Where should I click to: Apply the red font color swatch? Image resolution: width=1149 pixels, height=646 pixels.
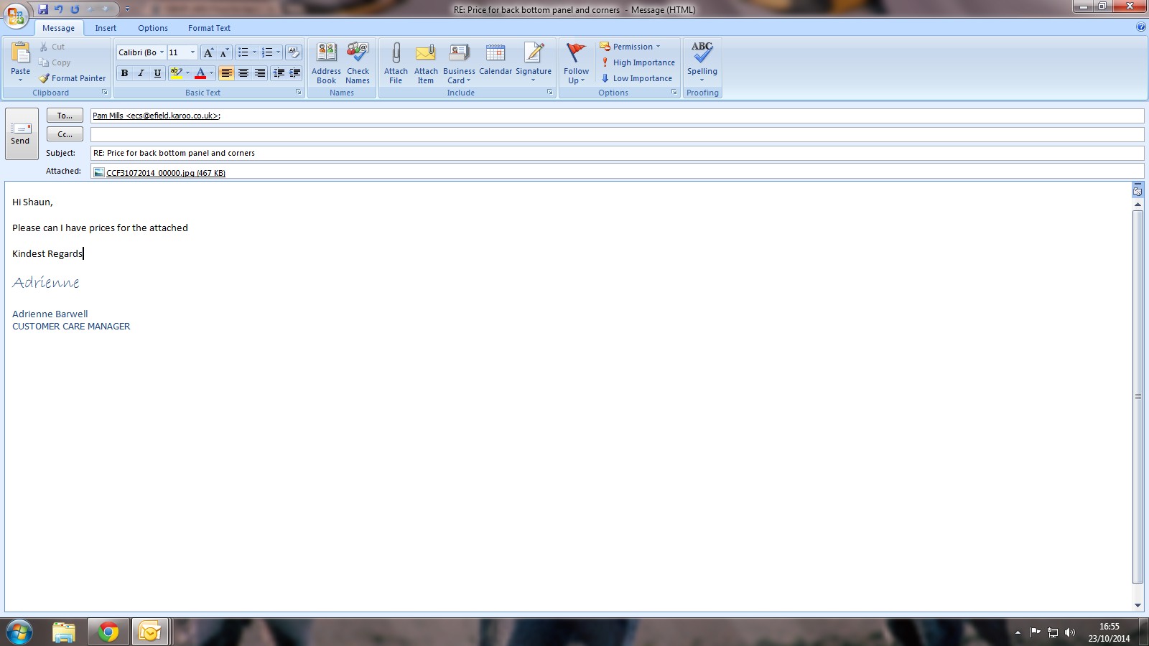200,73
